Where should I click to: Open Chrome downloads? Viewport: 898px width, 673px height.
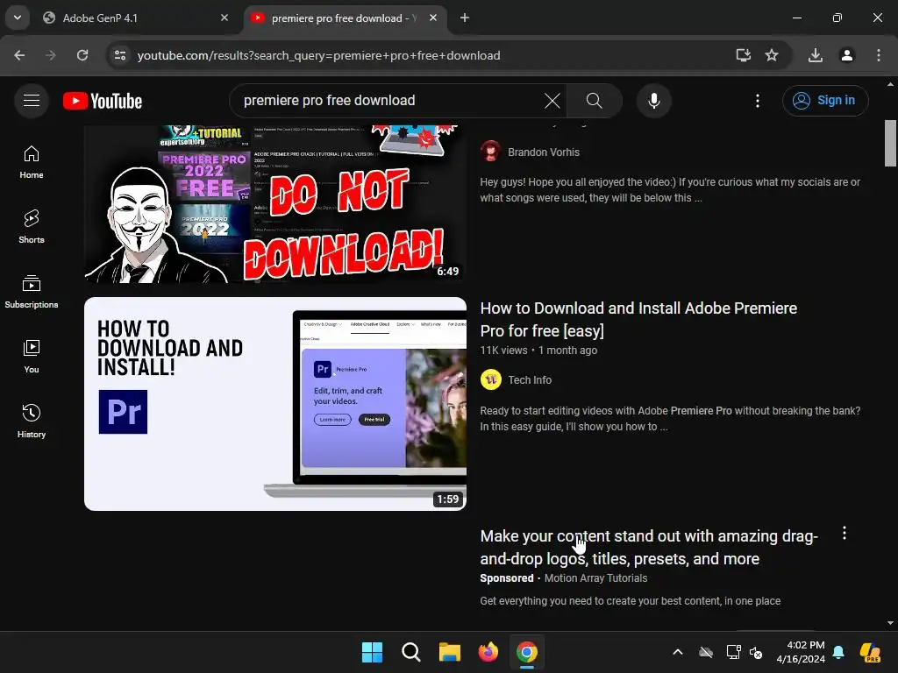click(x=816, y=55)
